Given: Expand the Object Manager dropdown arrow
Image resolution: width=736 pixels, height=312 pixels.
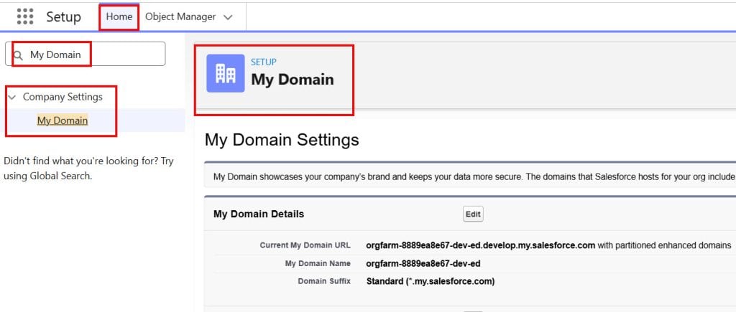Looking at the screenshot, I should [x=228, y=17].
